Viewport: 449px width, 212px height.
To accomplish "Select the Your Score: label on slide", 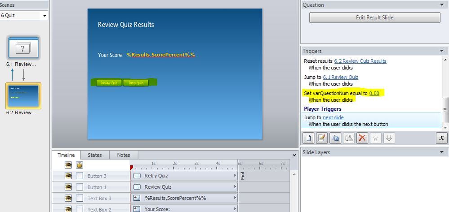I will coord(110,55).
